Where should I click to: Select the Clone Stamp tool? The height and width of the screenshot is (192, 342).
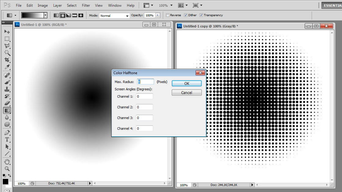point(7,89)
